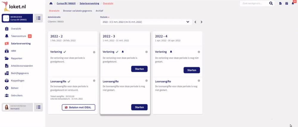Start Verloning for period 2022 - 4

tap(192, 70)
